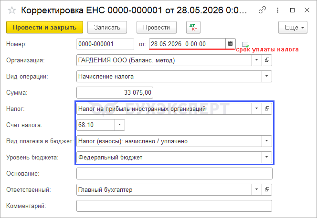Click the Записать button
Viewport: 317px width, 218px height.
tap(107, 27)
